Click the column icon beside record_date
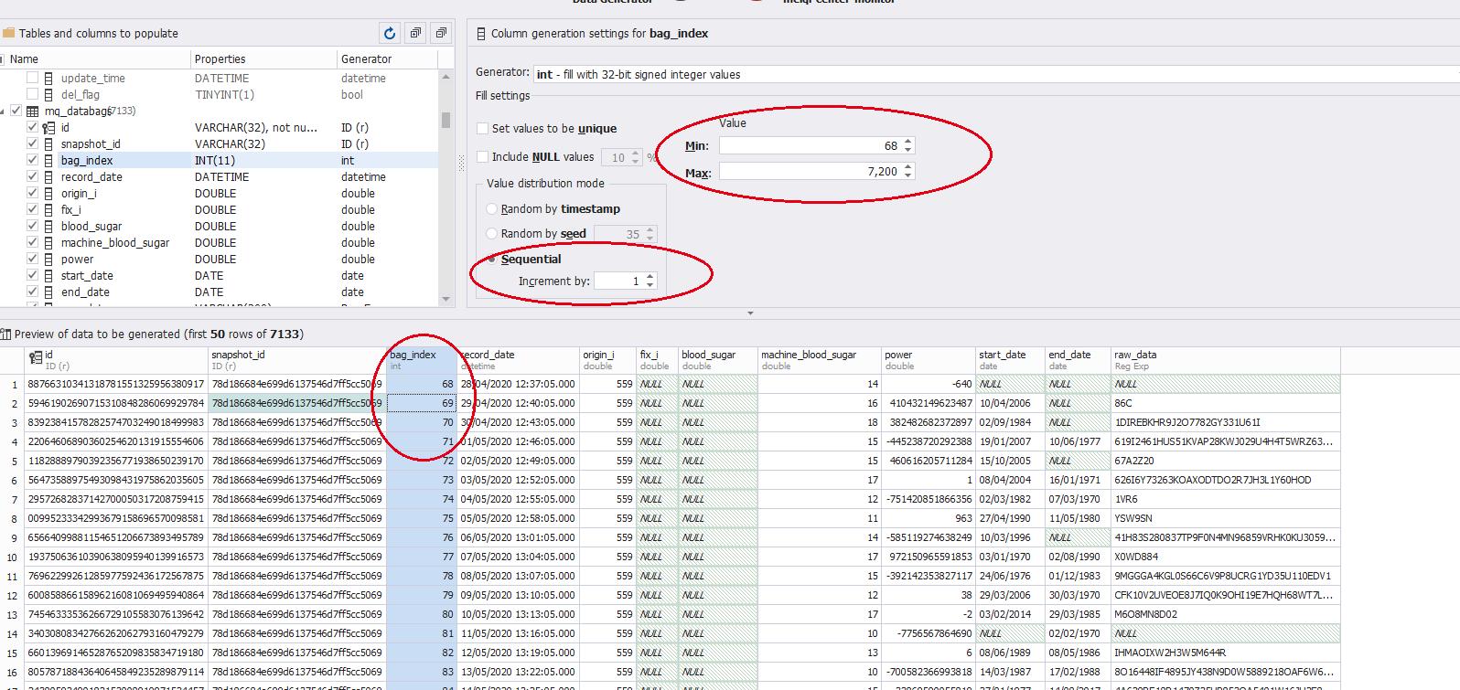The width and height of the screenshot is (1460, 690). [x=49, y=177]
